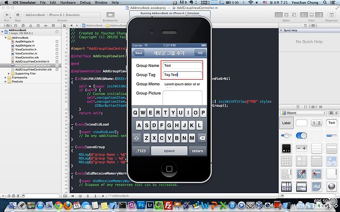340x212 pixels.
Task: Select AddGroupViewController.h file
Action: point(32,61)
